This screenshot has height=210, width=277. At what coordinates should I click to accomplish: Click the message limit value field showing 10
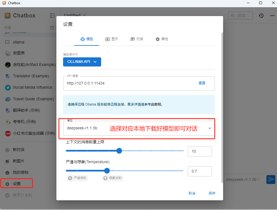[x=200, y=152]
